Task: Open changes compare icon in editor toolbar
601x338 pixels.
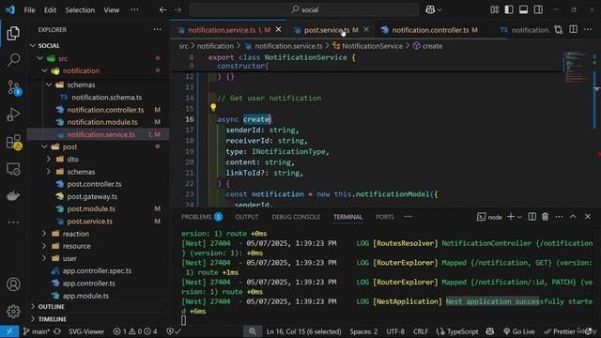Action: 559,30
